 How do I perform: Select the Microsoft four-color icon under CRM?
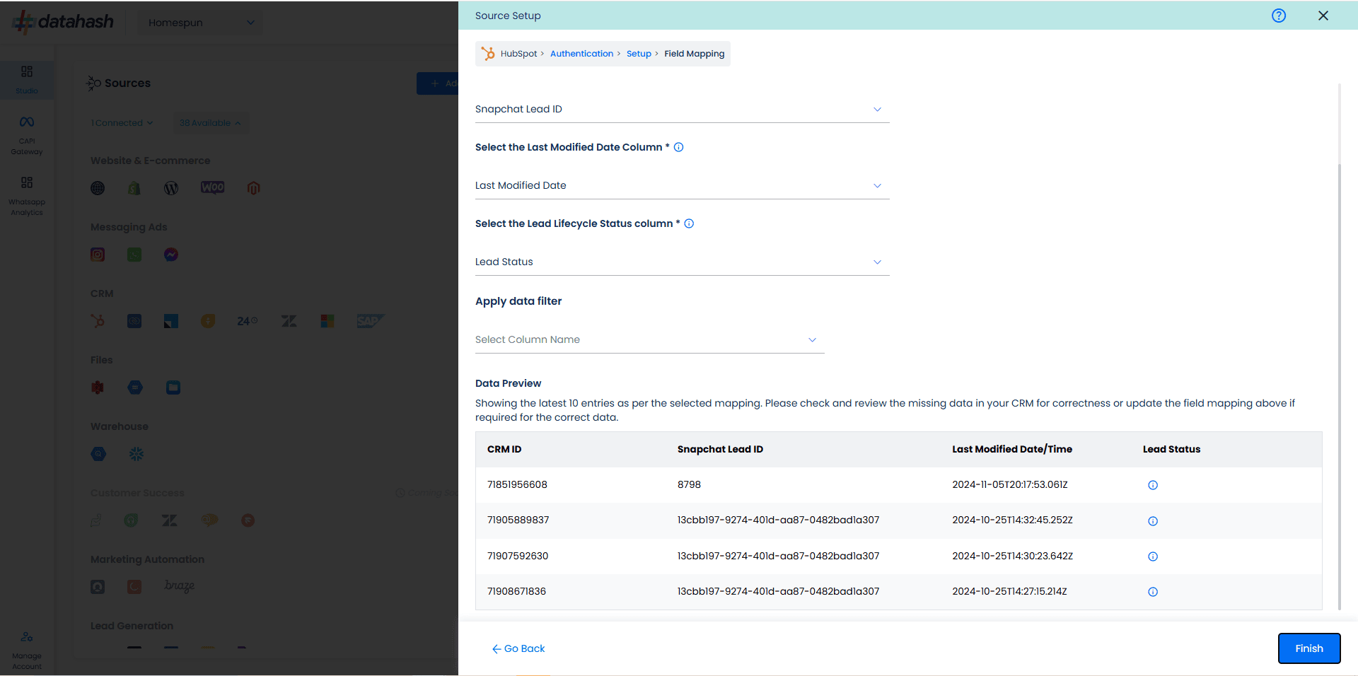pos(327,321)
